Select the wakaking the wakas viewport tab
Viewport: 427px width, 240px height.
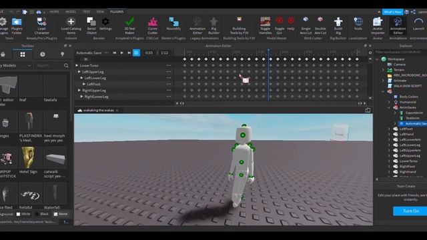(98, 110)
